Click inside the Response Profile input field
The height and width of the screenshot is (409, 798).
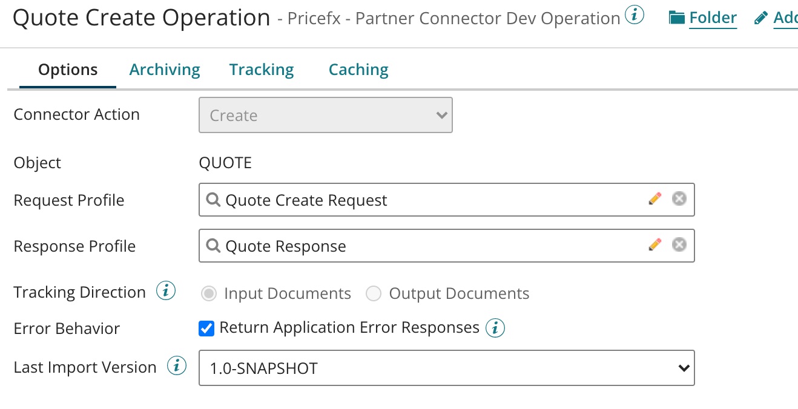click(x=424, y=245)
